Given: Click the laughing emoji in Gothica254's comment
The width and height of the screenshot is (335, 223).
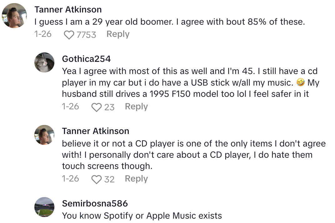Looking at the screenshot, I should 300,83.
